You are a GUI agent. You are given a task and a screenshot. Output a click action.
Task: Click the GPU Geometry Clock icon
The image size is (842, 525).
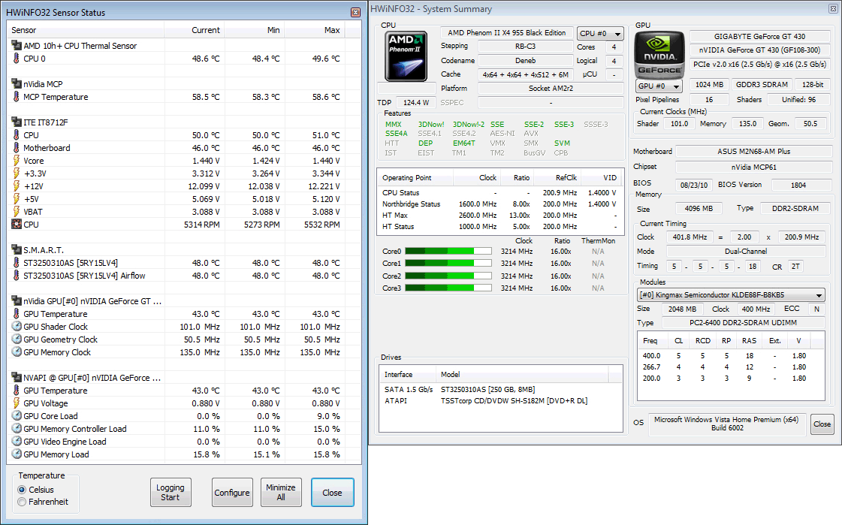coord(17,339)
